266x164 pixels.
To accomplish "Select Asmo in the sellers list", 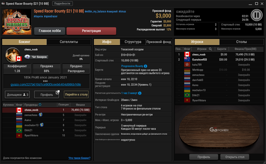I will (x=47, y=120).
